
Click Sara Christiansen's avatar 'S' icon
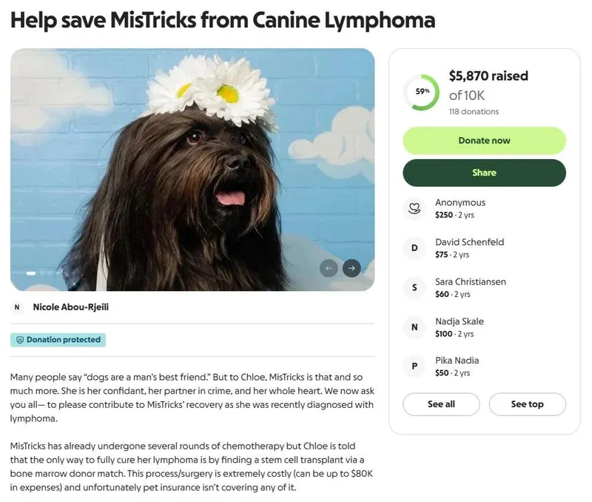pyautogui.click(x=414, y=287)
